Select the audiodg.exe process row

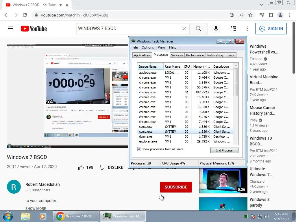(185, 73)
